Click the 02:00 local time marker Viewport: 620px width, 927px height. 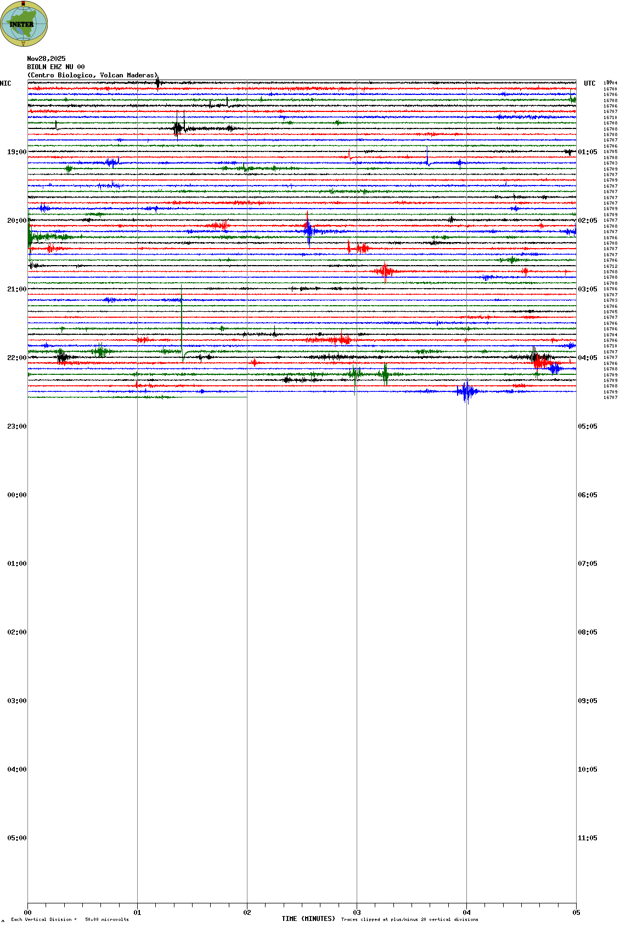click(x=16, y=632)
